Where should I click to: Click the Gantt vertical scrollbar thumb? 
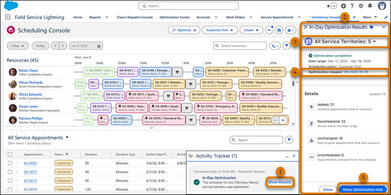[x=293, y=83]
